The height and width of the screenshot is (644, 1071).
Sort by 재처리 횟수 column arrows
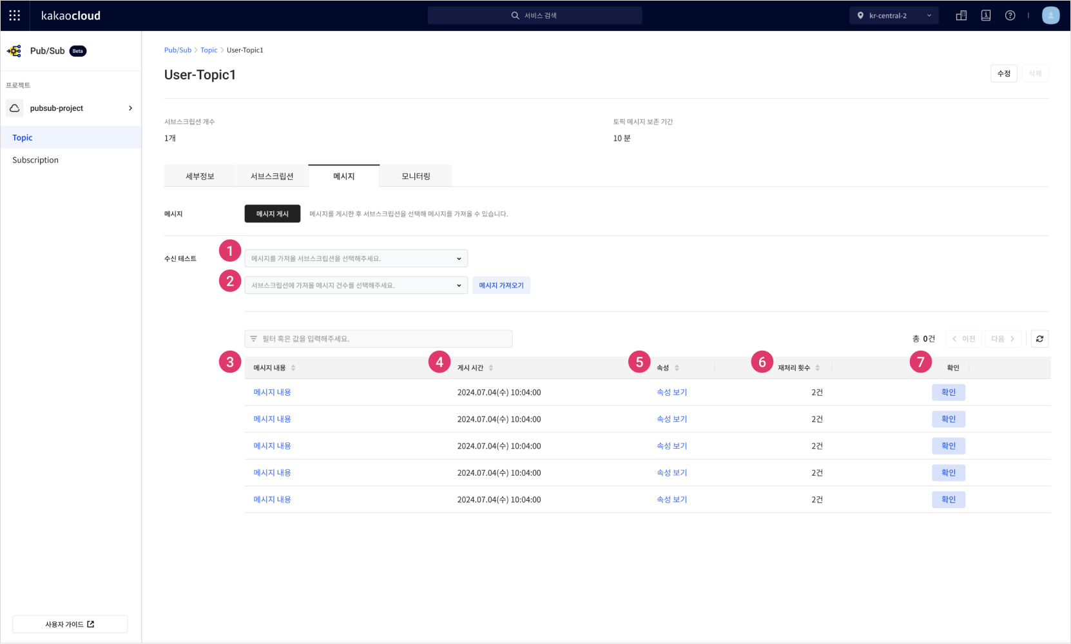click(x=818, y=367)
